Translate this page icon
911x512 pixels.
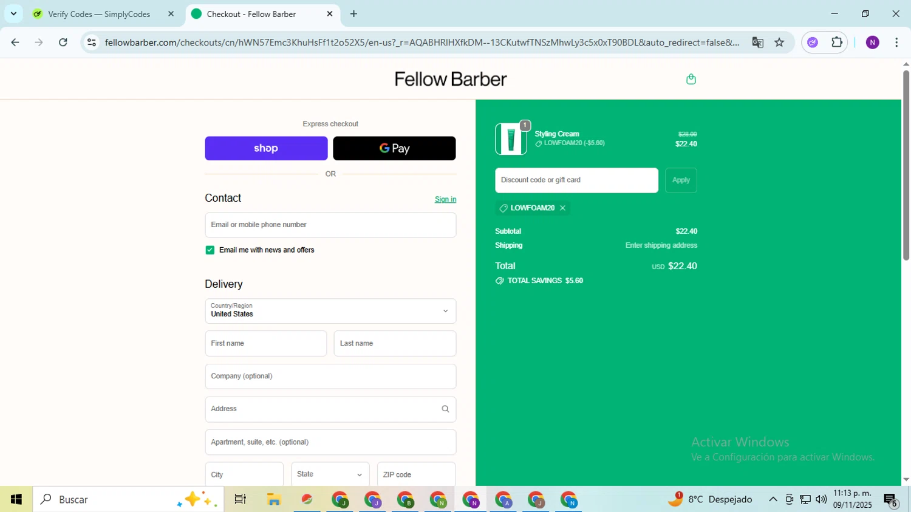pos(757,43)
